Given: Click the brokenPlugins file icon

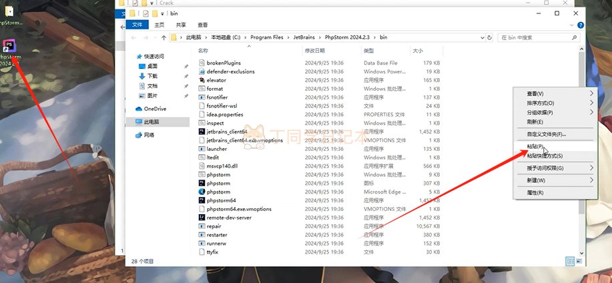Looking at the screenshot, I should [x=202, y=63].
